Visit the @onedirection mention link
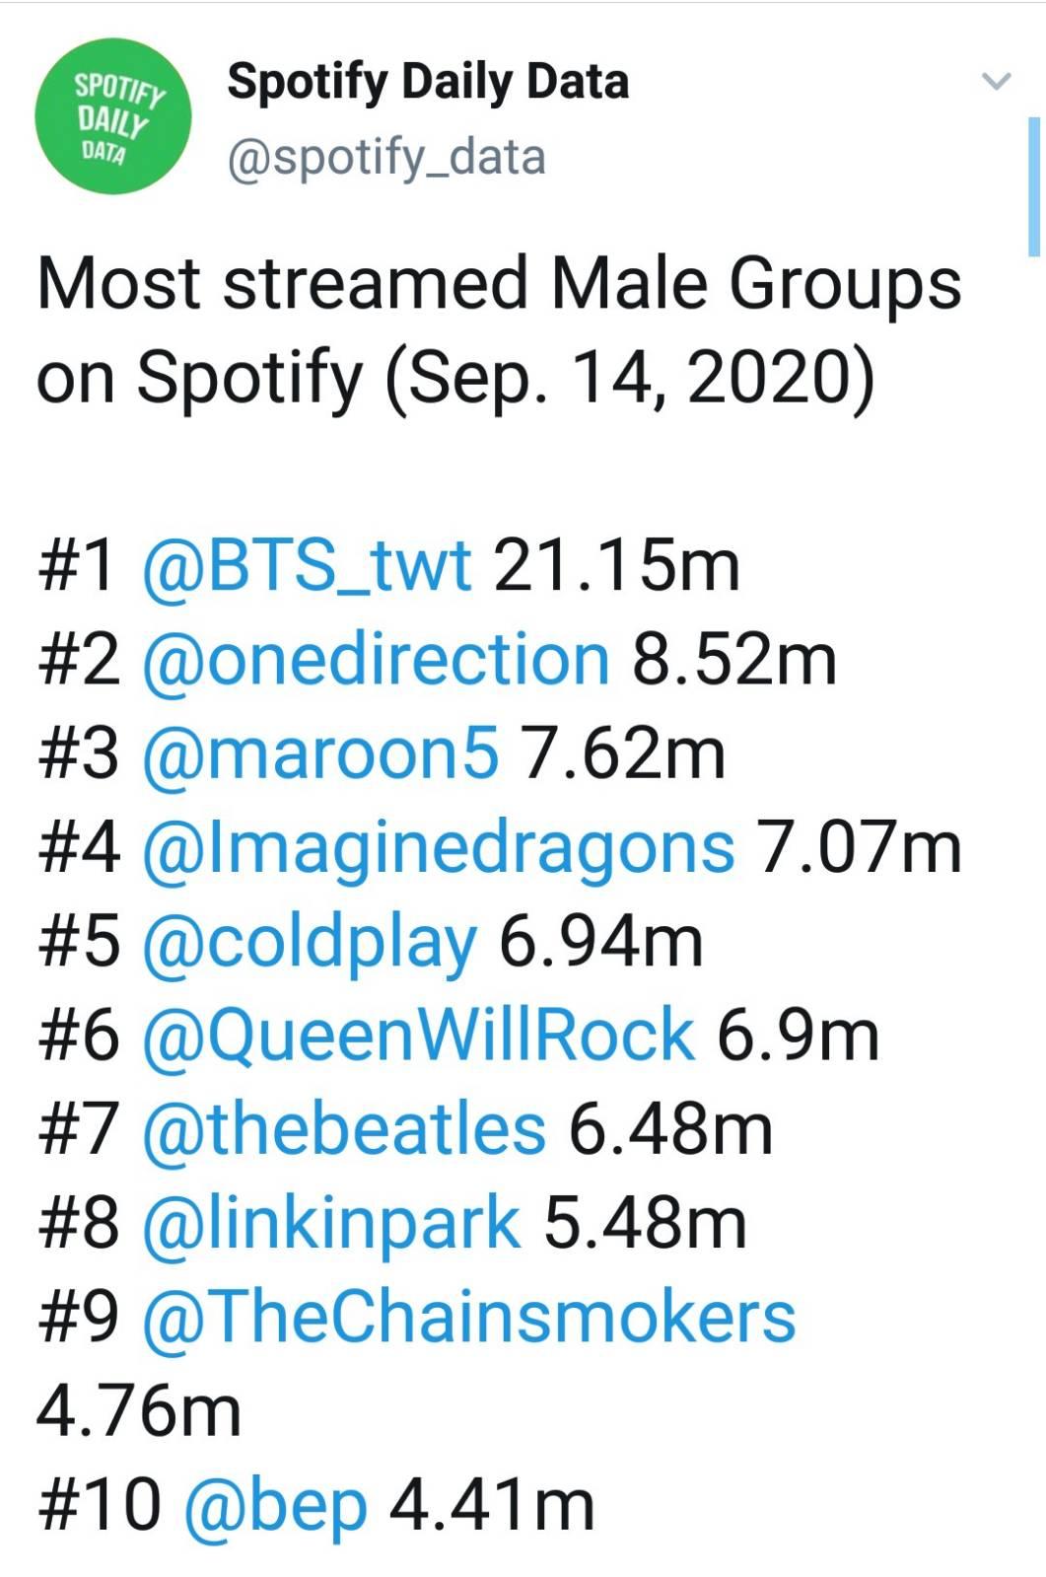The image size is (1046, 1577). [x=376, y=659]
